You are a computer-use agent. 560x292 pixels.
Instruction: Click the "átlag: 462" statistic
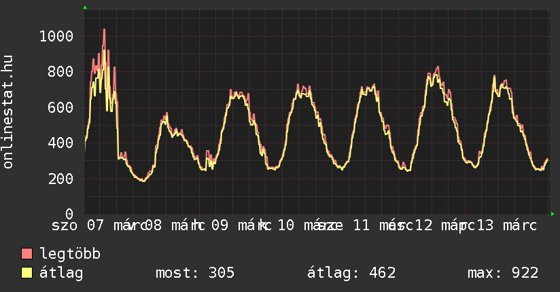pyautogui.click(x=351, y=273)
